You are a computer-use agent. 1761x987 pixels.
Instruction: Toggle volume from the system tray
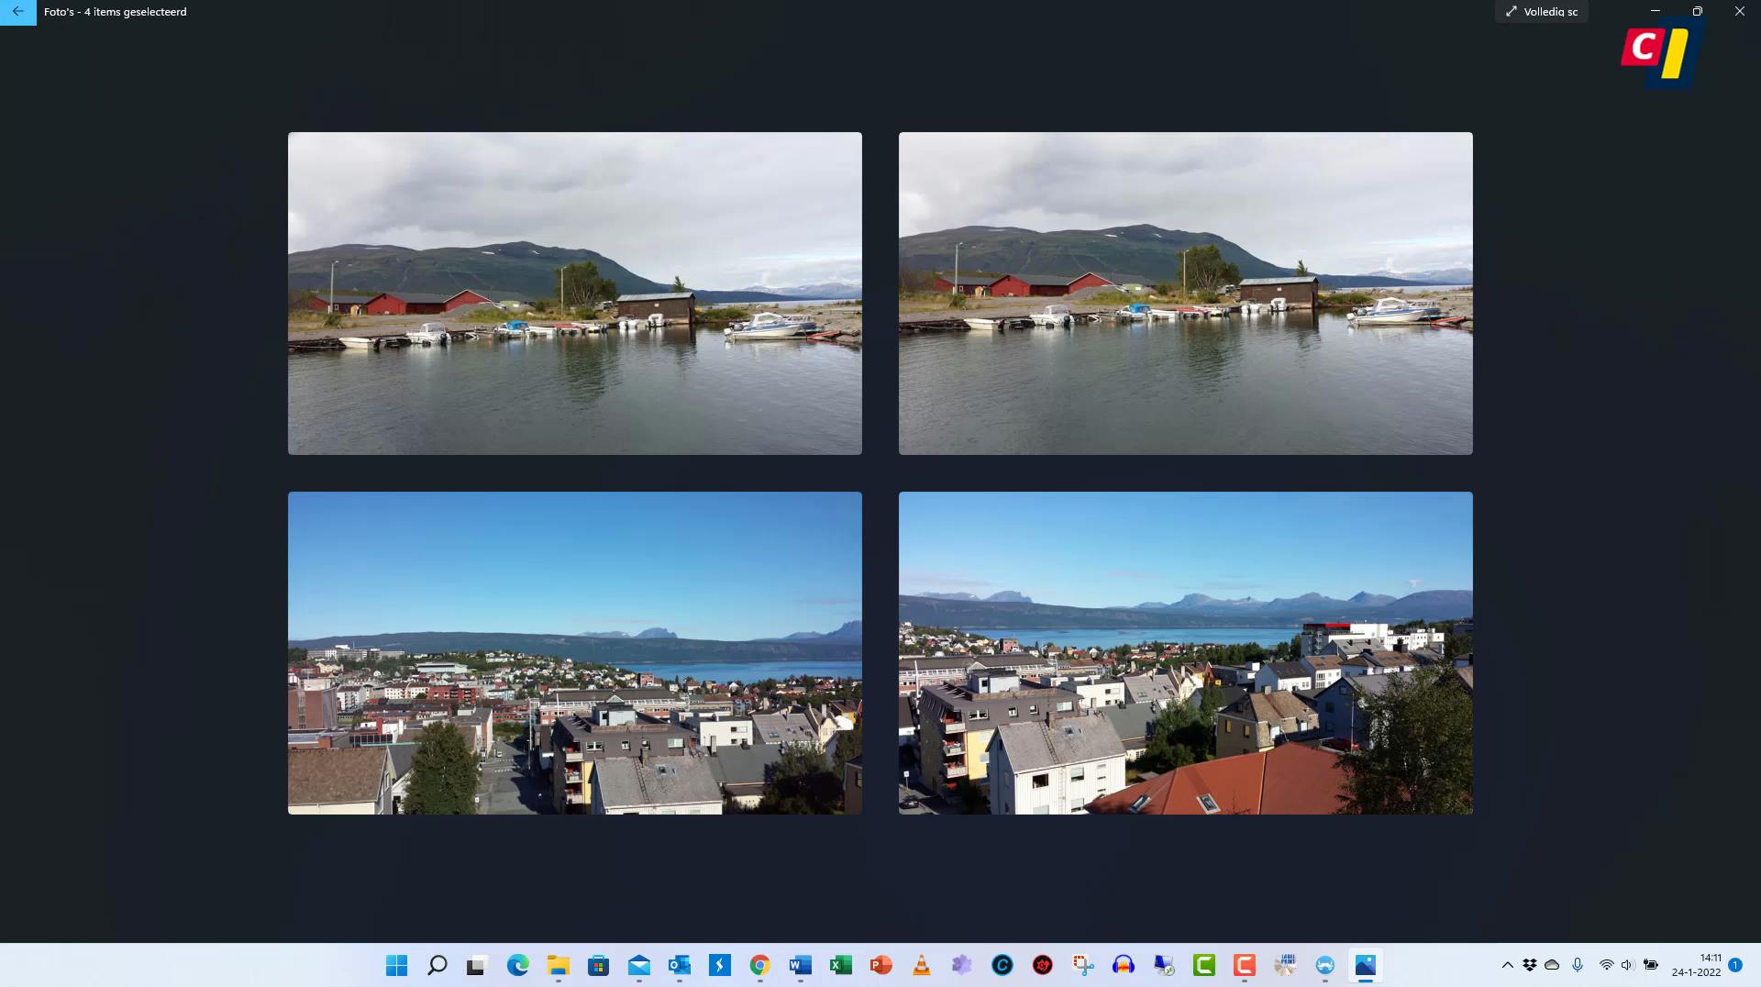(1626, 965)
